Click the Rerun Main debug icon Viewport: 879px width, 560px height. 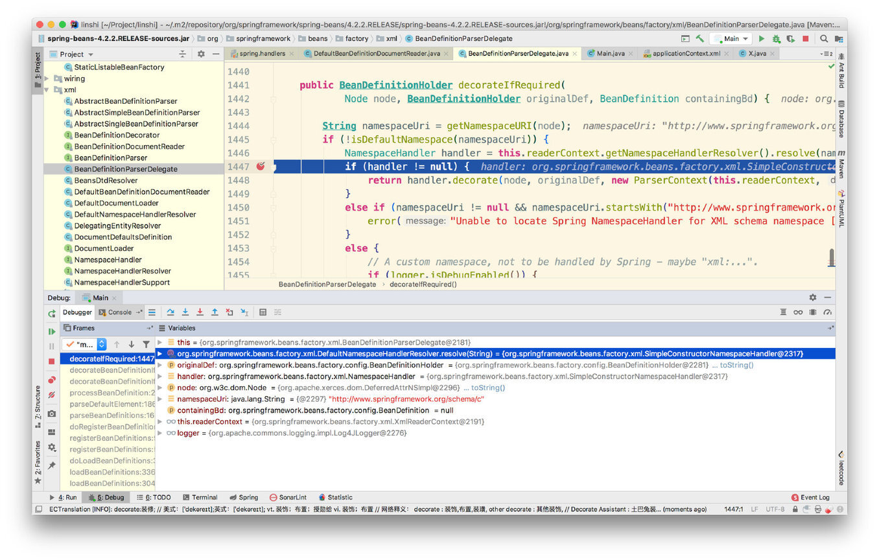(x=52, y=314)
